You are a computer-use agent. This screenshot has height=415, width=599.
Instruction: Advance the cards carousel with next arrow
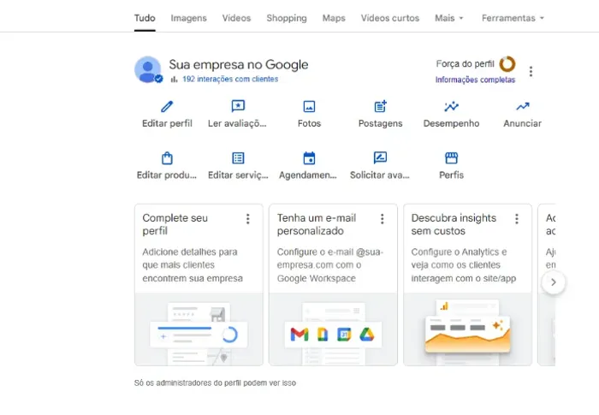[553, 282]
